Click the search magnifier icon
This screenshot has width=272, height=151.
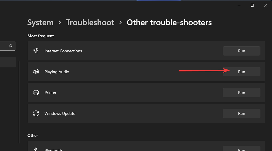tap(11, 46)
